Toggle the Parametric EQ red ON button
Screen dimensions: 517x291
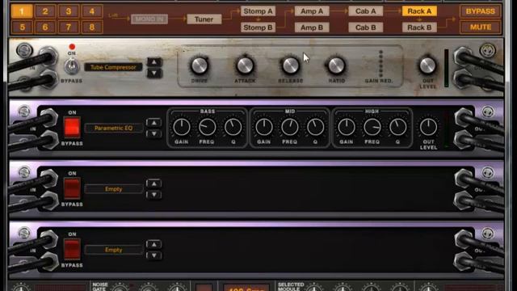[x=72, y=127]
